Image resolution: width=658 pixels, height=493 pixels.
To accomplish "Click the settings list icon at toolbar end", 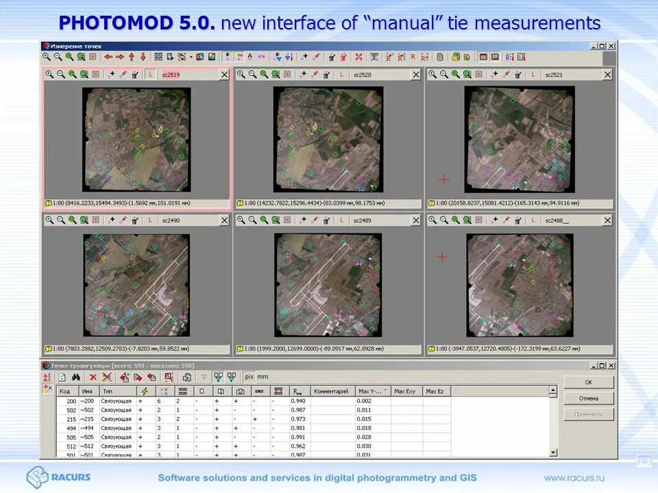I will (x=522, y=57).
